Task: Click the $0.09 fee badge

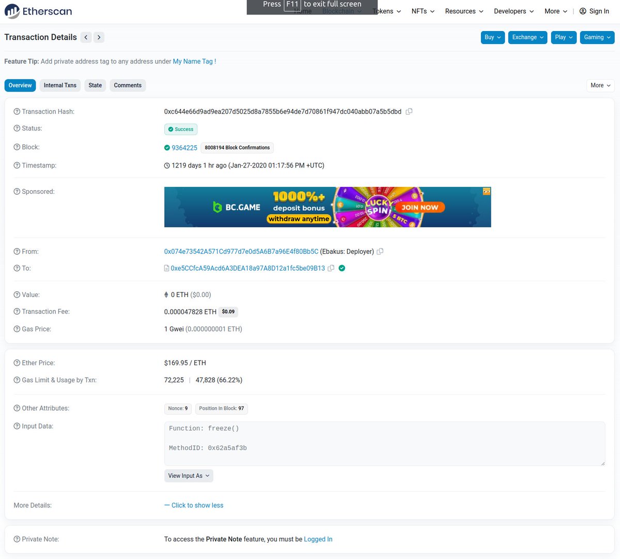Action: tap(228, 312)
